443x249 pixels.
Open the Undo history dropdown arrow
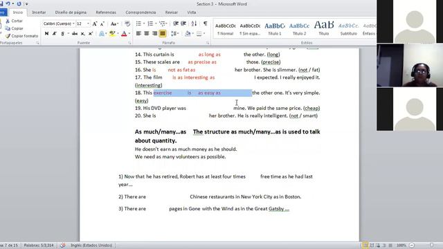click(x=13, y=3)
